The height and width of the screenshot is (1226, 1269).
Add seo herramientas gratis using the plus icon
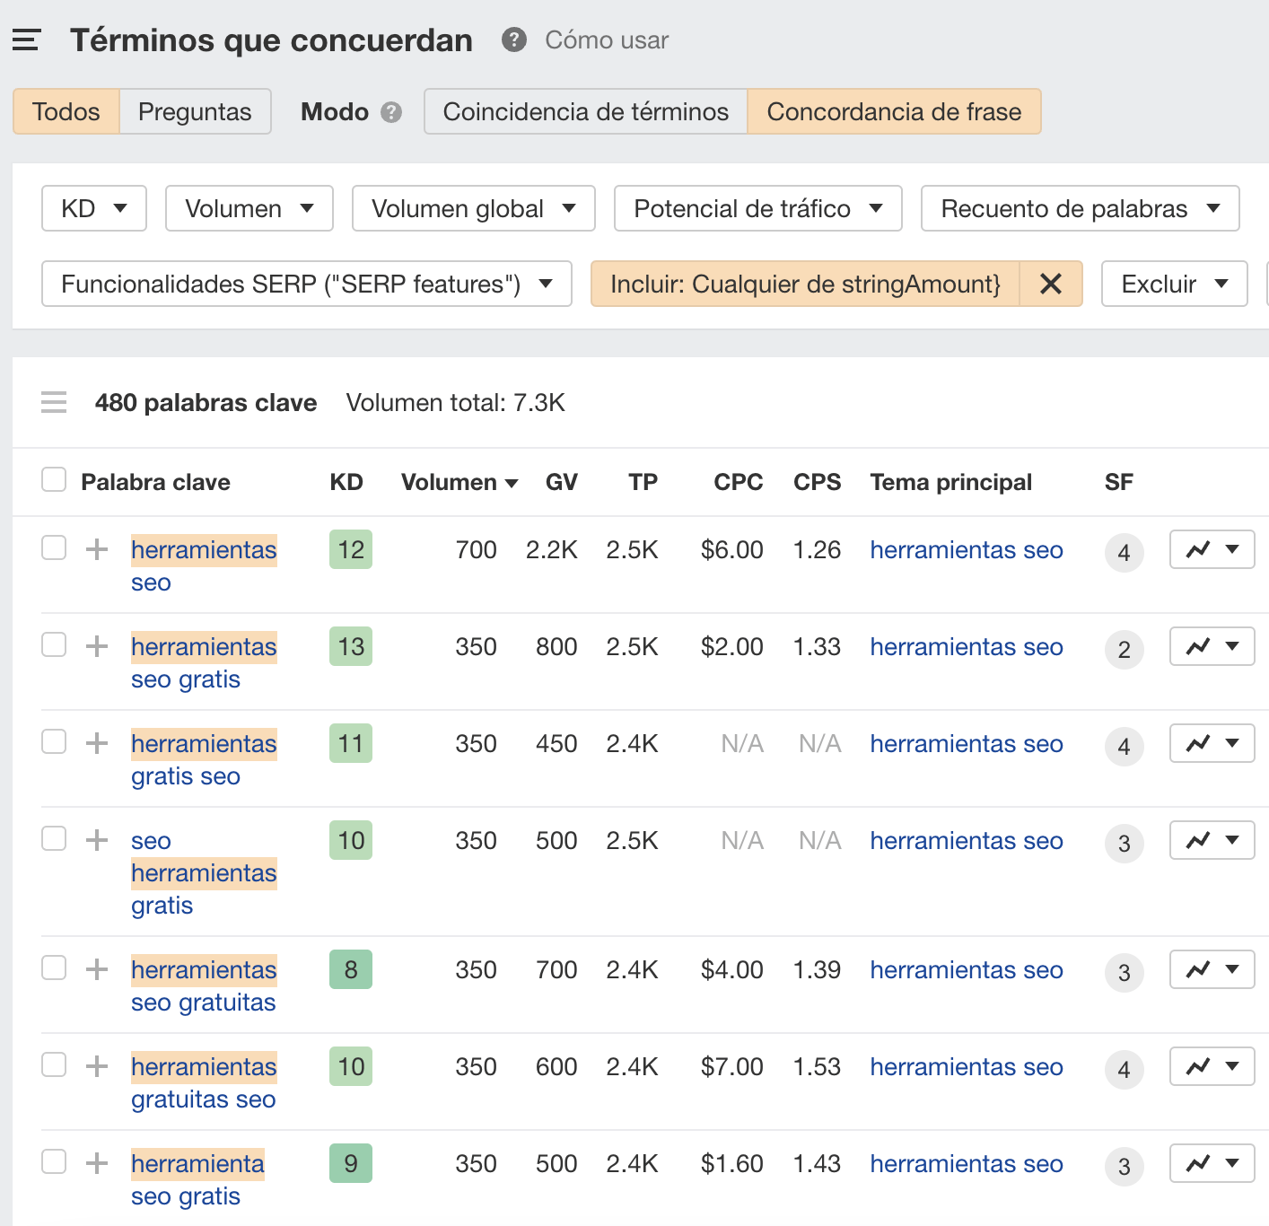tap(97, 840)
